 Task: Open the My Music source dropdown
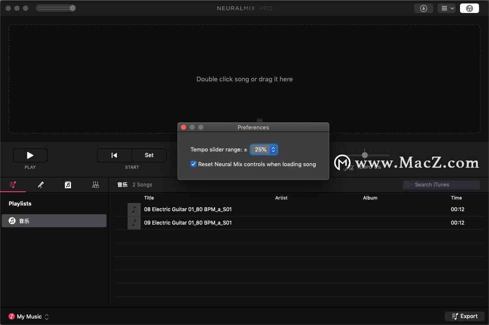29,317
